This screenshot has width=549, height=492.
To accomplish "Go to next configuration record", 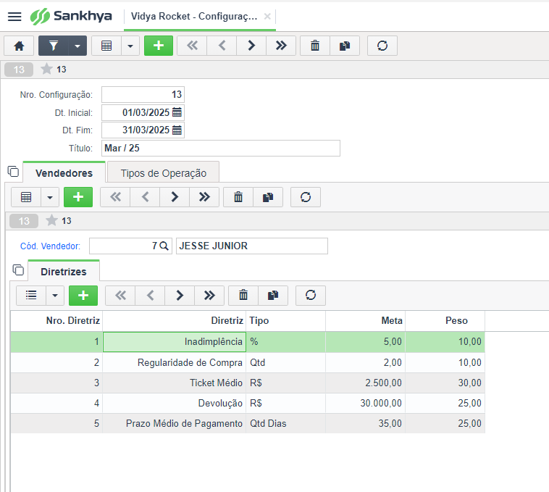I will tap(251, 46).
